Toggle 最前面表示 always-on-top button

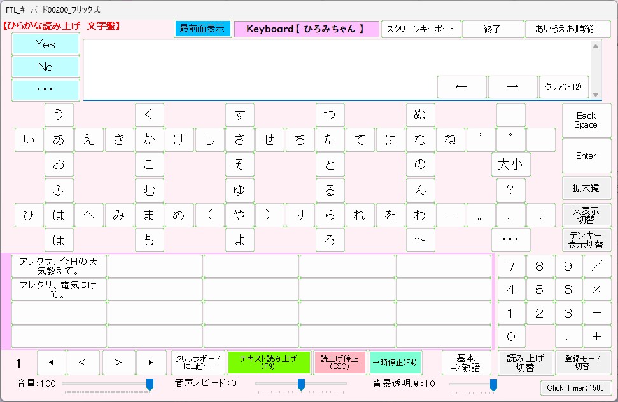(202, 29)
